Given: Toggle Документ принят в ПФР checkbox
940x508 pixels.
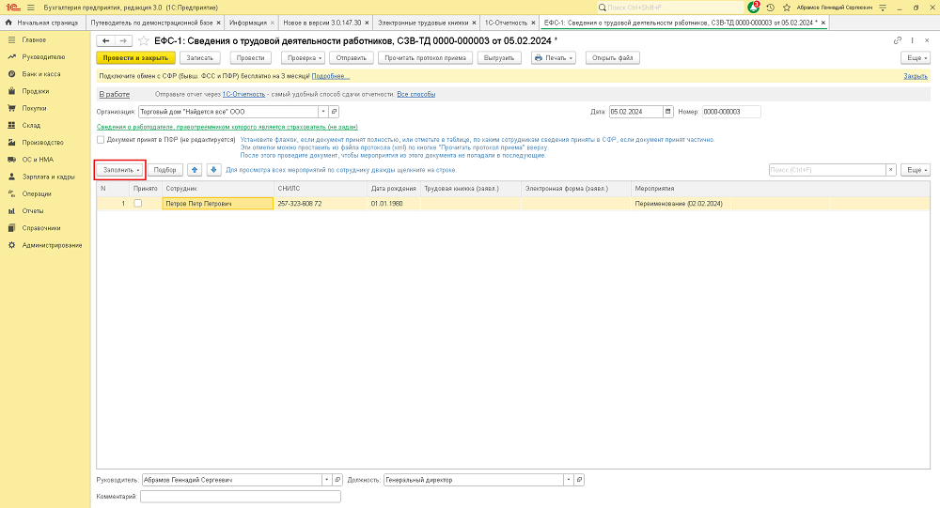Looking at the screenshot, I should click(101, 139).
